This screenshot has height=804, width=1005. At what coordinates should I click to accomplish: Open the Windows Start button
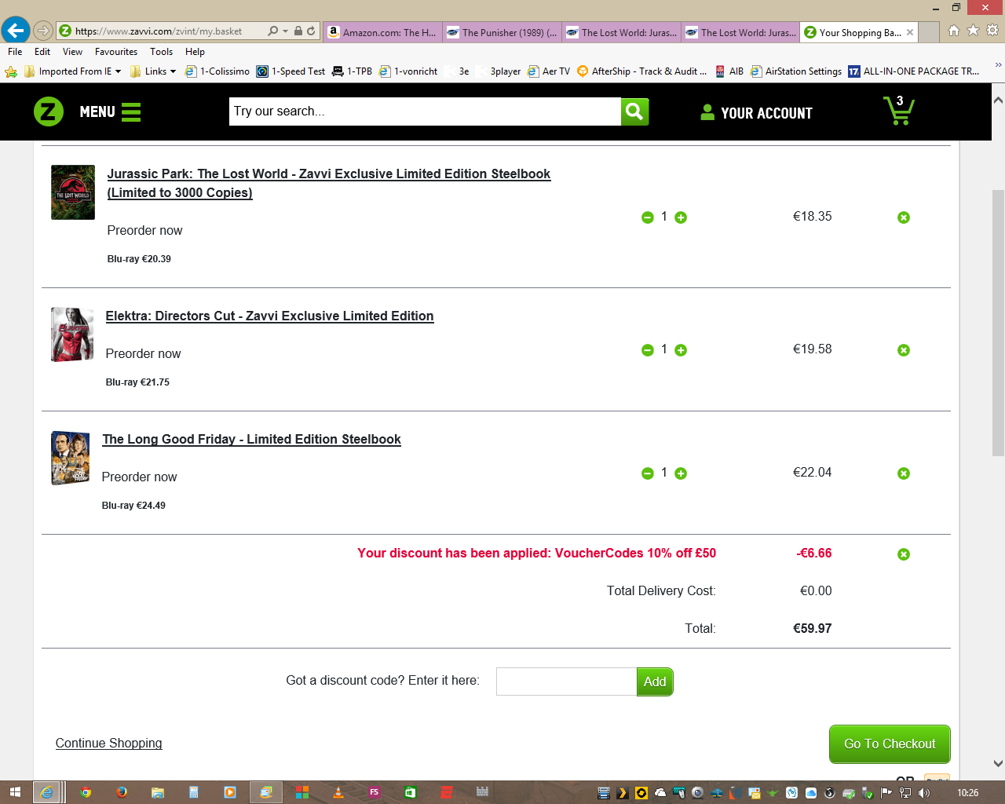(15, 792)
